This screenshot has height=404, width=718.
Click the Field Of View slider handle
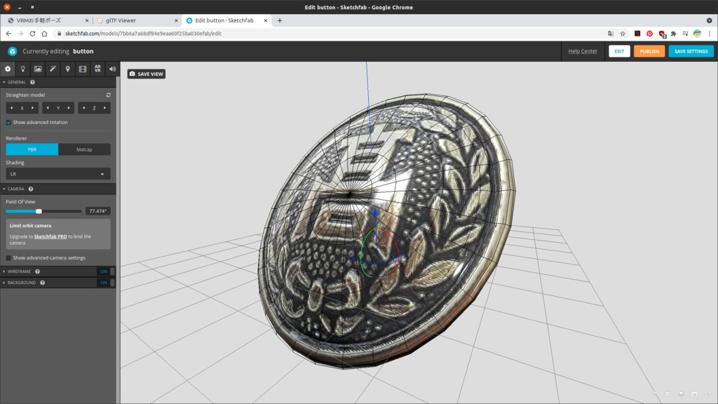click(39, 211)
